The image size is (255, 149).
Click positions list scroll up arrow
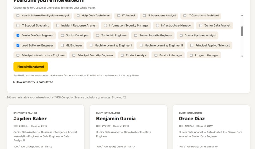242,15
